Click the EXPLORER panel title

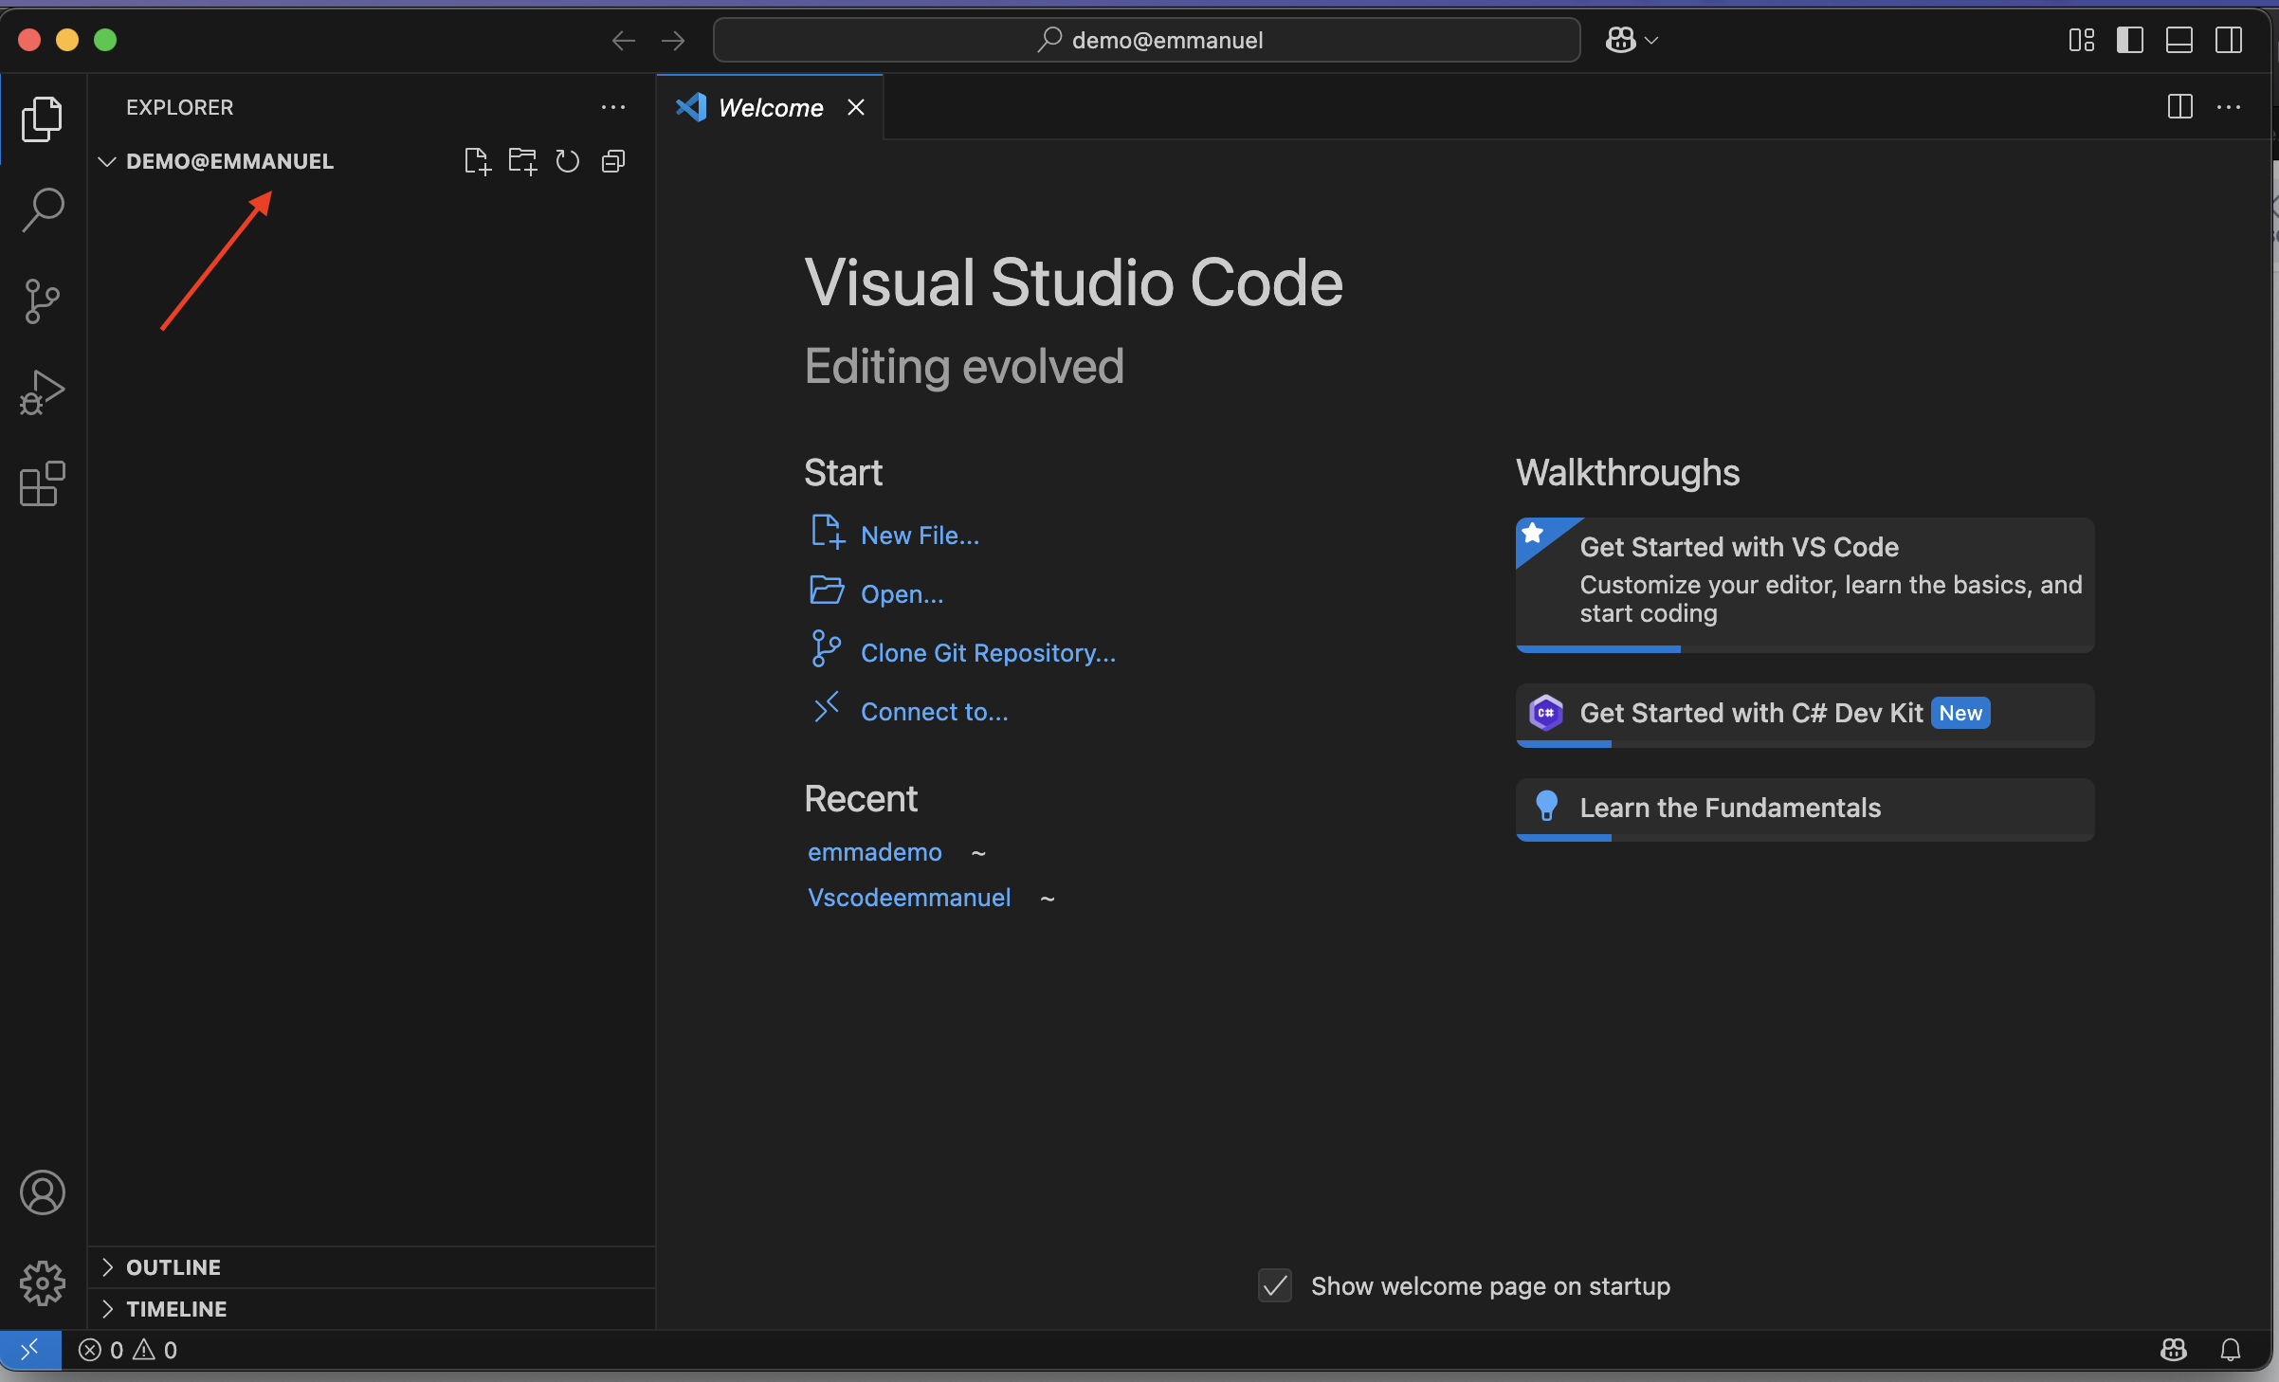180,107
